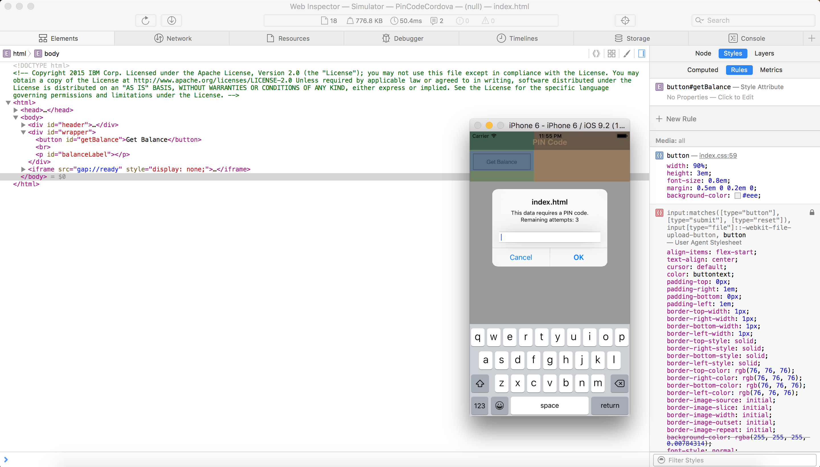Click the Elements panel icon
This screenshot has width=820, height=467.
pyautogui.click(x=43, y=38)
